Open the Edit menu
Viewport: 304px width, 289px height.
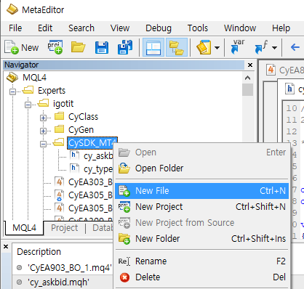(x=45, y=28)
